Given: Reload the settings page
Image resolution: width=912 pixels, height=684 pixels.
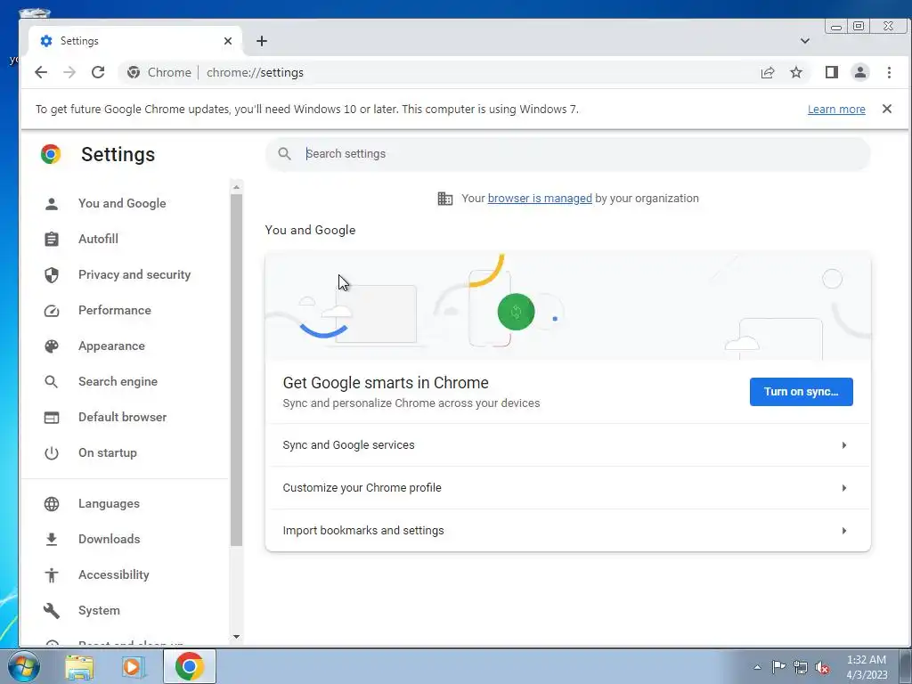Looking at the screenshot, I should pos(98,72).
